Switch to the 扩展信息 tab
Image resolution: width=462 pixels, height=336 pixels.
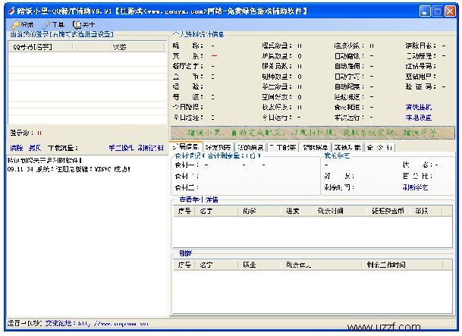click(x=186, y=147)
